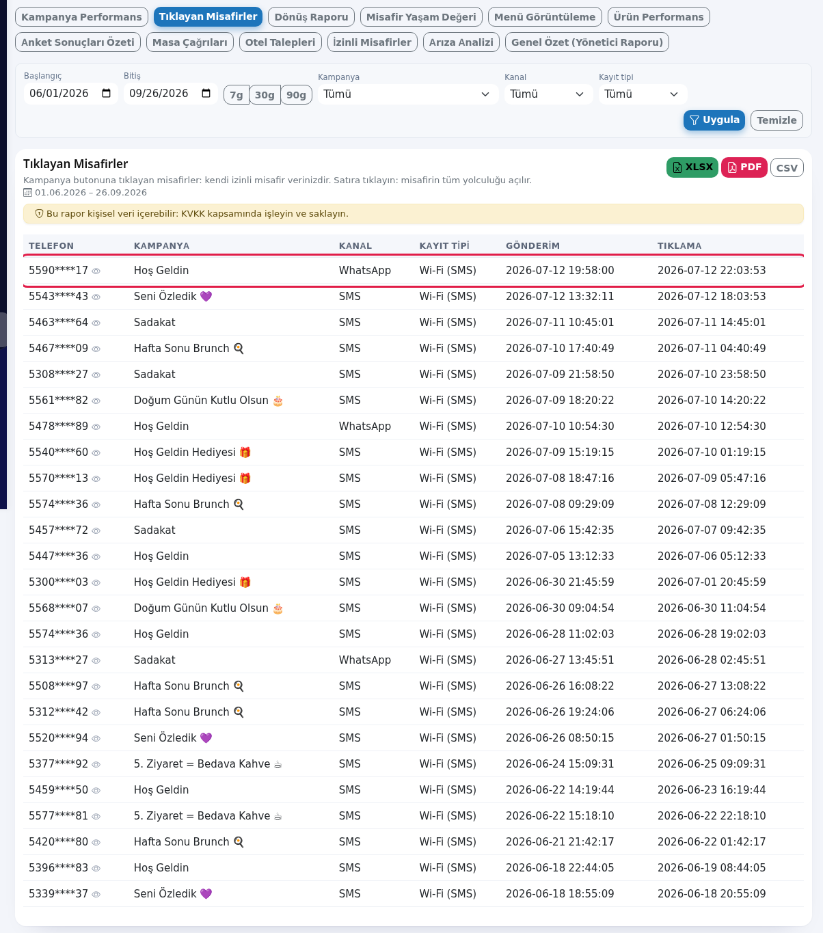The width and height of the screenshot is (823, 933).
Task: Unmask the phone 5463****64
Action: pos(96,323)
